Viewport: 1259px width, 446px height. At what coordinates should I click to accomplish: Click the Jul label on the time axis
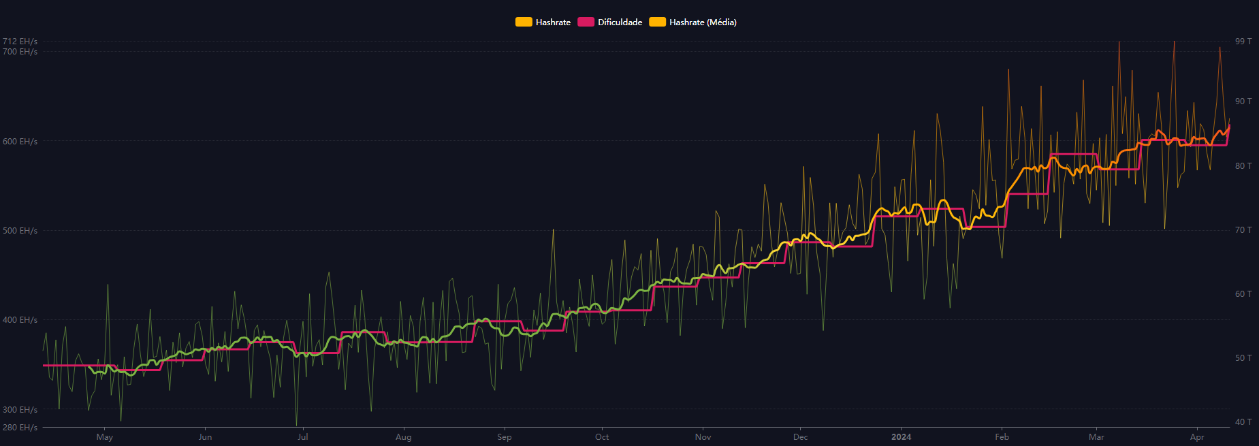(302, 437)
